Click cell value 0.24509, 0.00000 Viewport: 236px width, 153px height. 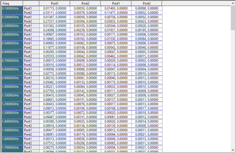[55, 30]
